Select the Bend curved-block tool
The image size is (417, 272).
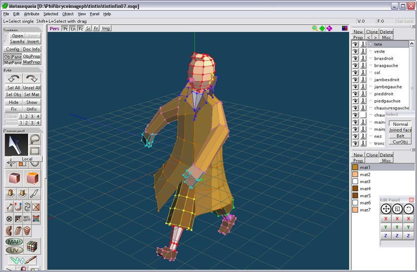pyautogui.click(x=9, y=231)
